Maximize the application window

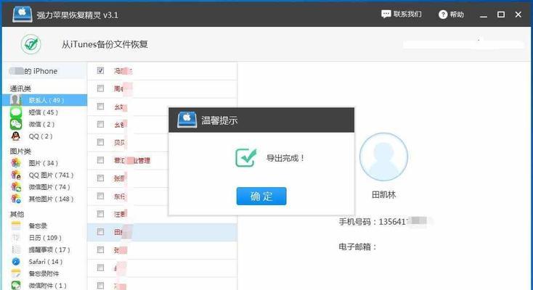[x=501, y=14]
